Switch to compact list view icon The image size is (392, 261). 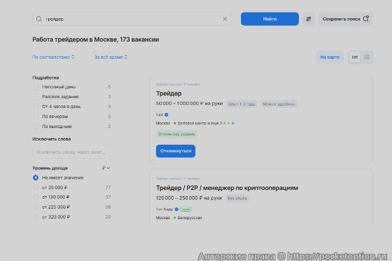[x=367, y=57]
